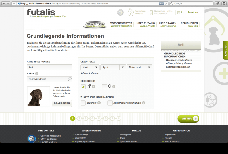
Task: Enable the Zuchthund/Zuchthündin checkbox
Action: tap(110, 103)
